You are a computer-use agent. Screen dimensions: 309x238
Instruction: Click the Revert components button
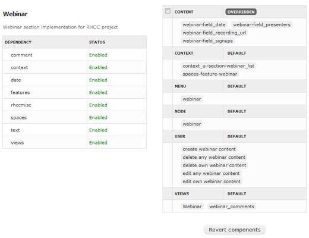(x=235, y=230)
